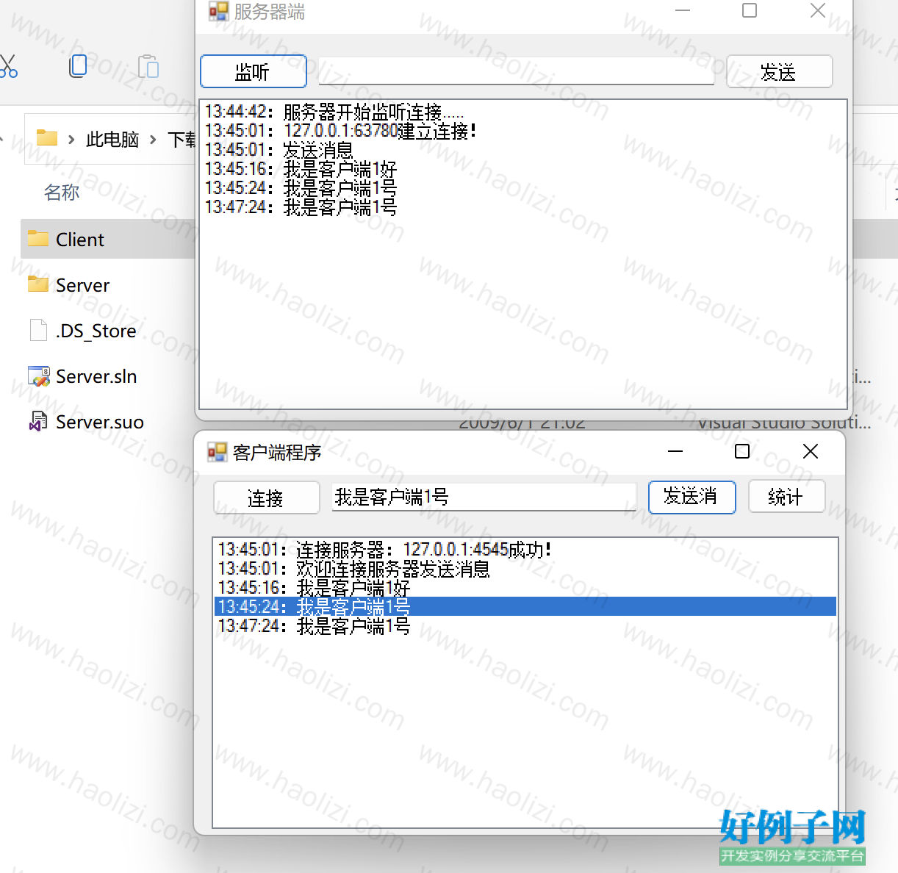This screenshot has height=873, width=898.
Task: Click the folder icon in address bar
Action: point(47,138)
